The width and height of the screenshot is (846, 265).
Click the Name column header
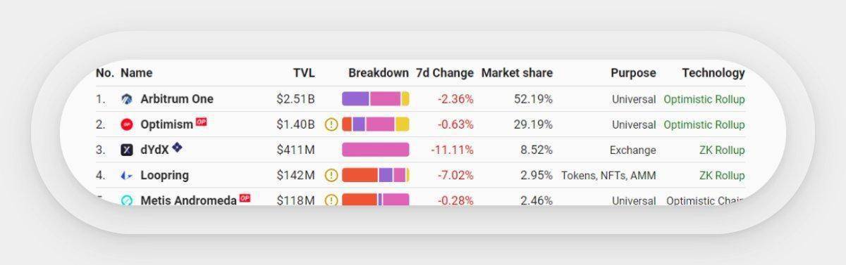(136, 72)
